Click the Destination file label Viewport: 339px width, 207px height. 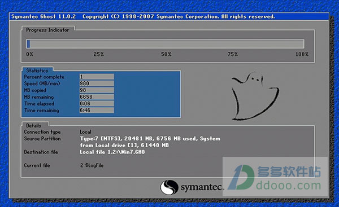pos(41,152)
